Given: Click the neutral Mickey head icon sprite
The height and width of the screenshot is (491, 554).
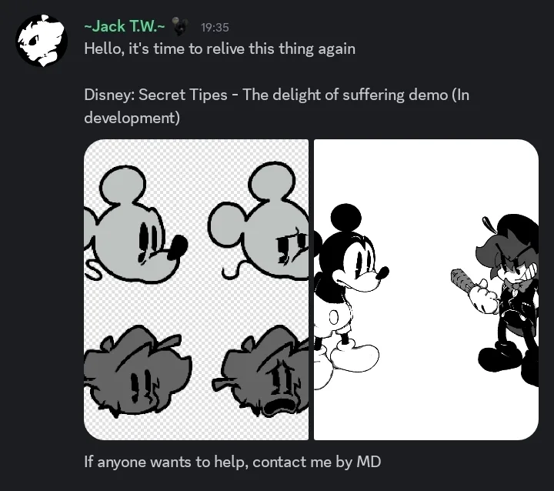Looking at the screenshot, I should click(x=136, y=224).
